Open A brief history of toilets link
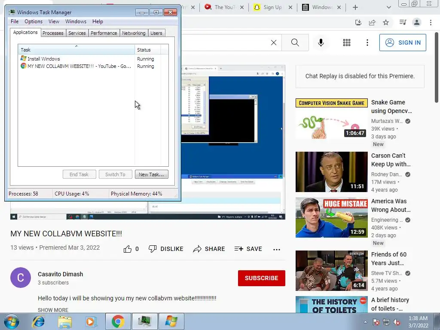Viewport: 440px width, 330px height. pyautogui.click(x=390, y=304)
